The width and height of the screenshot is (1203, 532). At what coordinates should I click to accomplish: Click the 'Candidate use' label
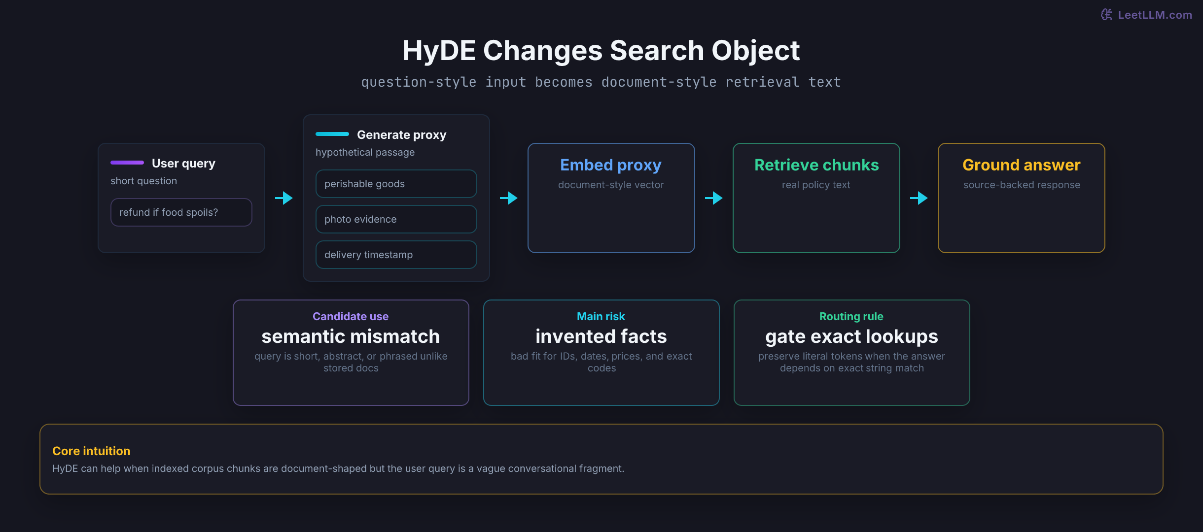point(351,316)
